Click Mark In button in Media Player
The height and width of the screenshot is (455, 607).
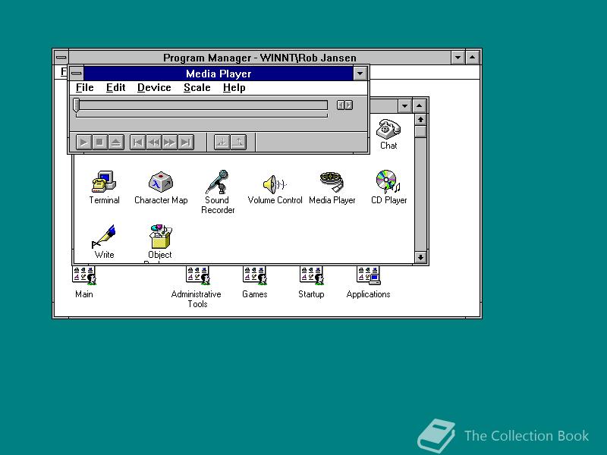click(x=222, y=143)
